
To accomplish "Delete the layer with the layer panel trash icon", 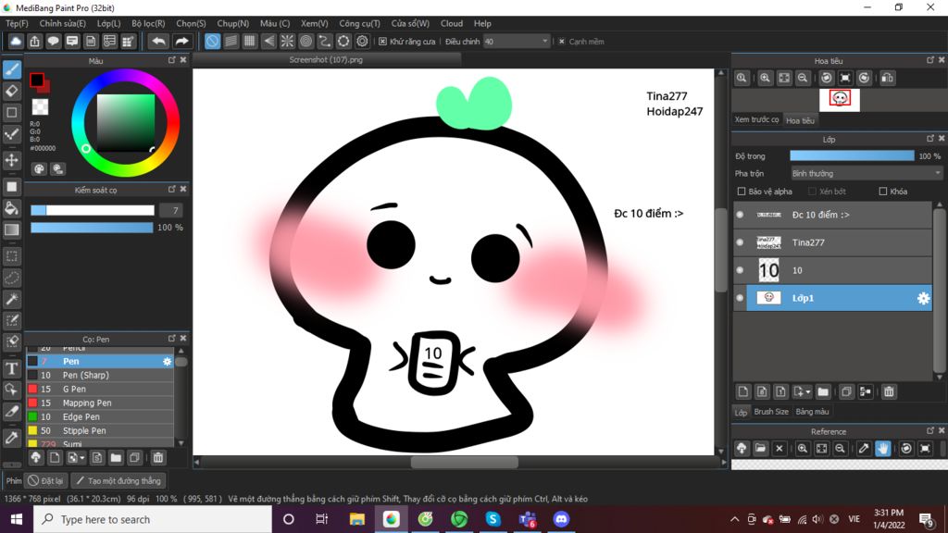I will 889,391.
